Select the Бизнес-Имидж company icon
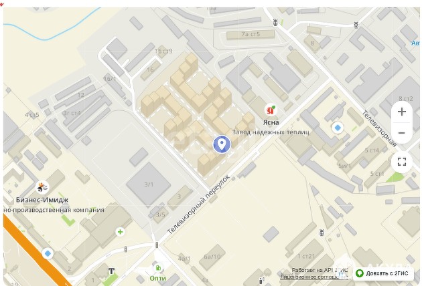The image size is (422, 286). pos(42,187)
